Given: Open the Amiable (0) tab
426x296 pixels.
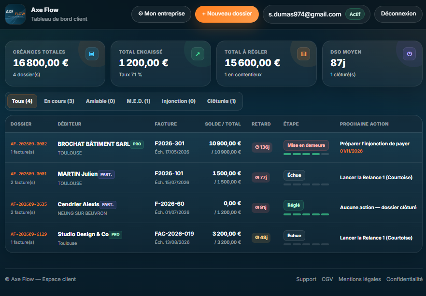Looking at the screenshot, I should (100, 101).
